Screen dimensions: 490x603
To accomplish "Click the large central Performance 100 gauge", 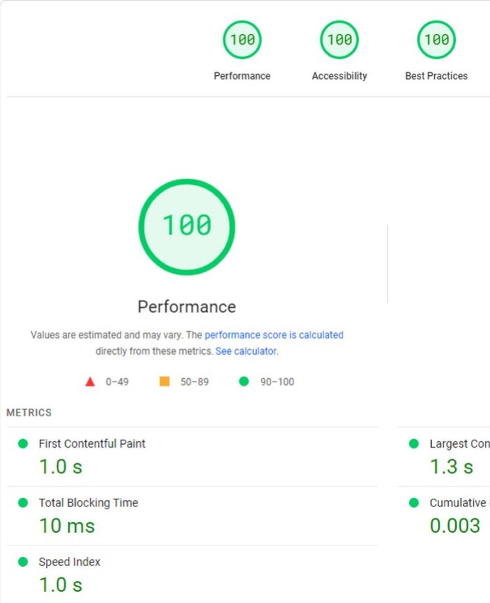I will point(186,226).
